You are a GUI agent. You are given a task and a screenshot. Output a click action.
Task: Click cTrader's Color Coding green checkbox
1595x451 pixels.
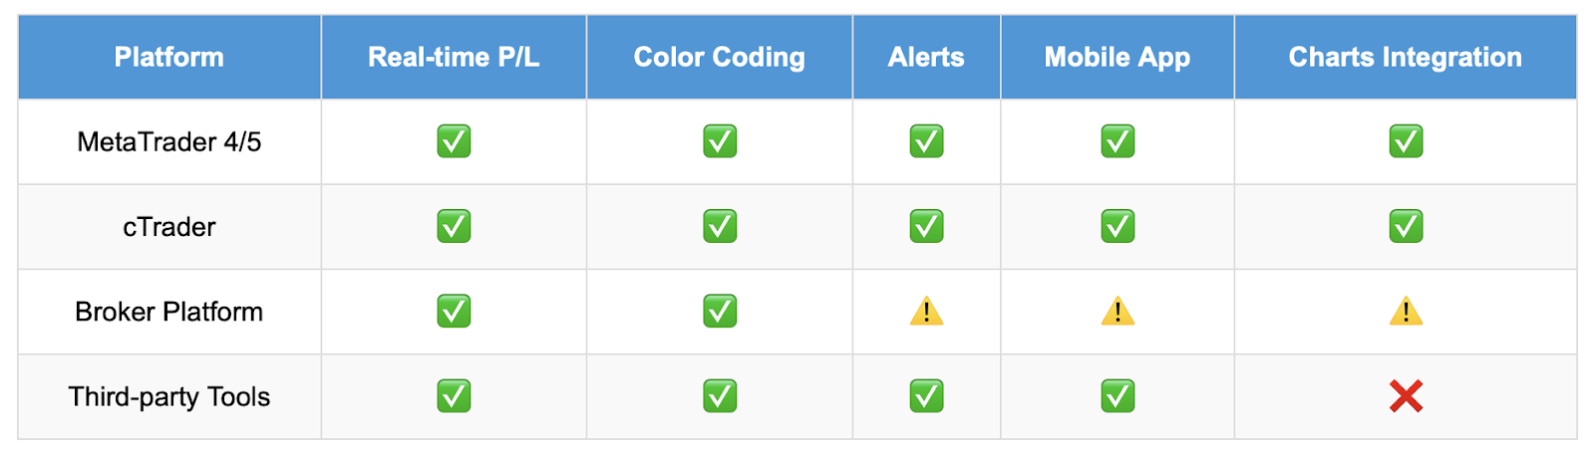(x=720, y=227)
